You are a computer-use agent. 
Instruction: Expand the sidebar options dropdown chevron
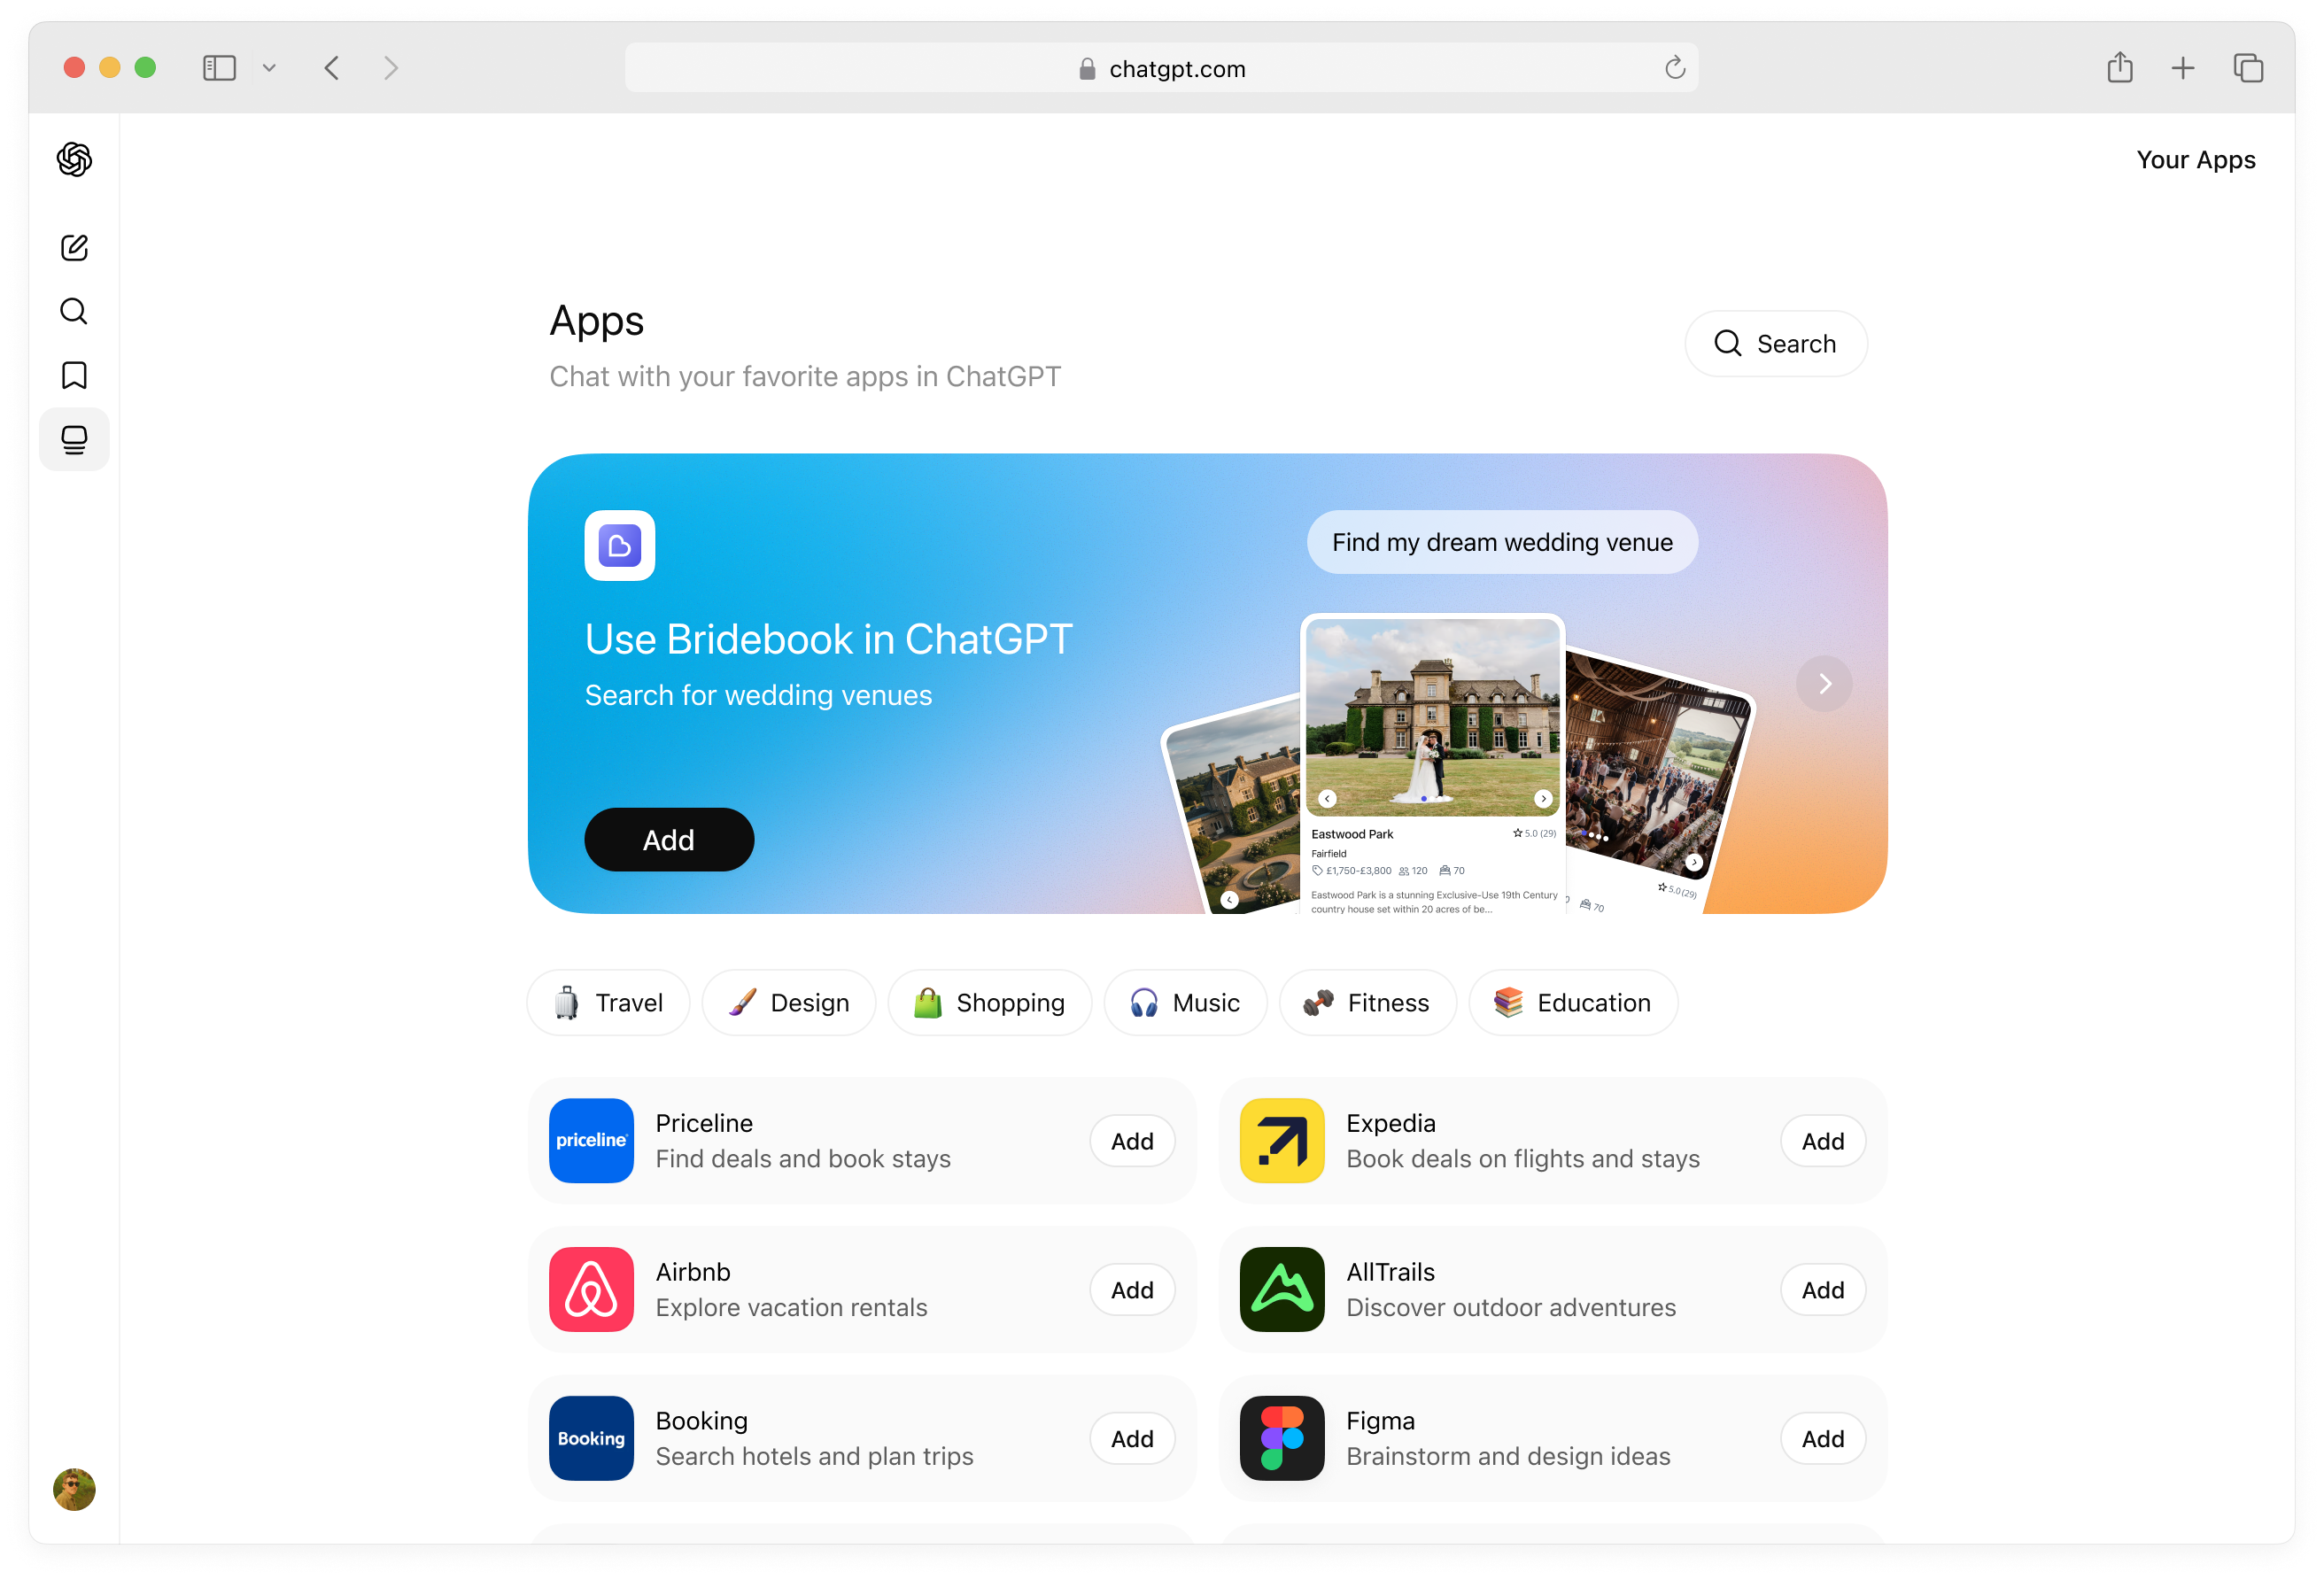(269, 68)
